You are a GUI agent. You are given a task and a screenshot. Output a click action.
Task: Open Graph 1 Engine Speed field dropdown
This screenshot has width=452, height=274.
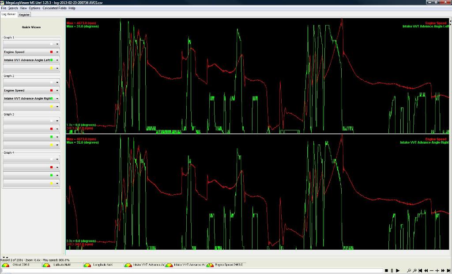(57, 52)
